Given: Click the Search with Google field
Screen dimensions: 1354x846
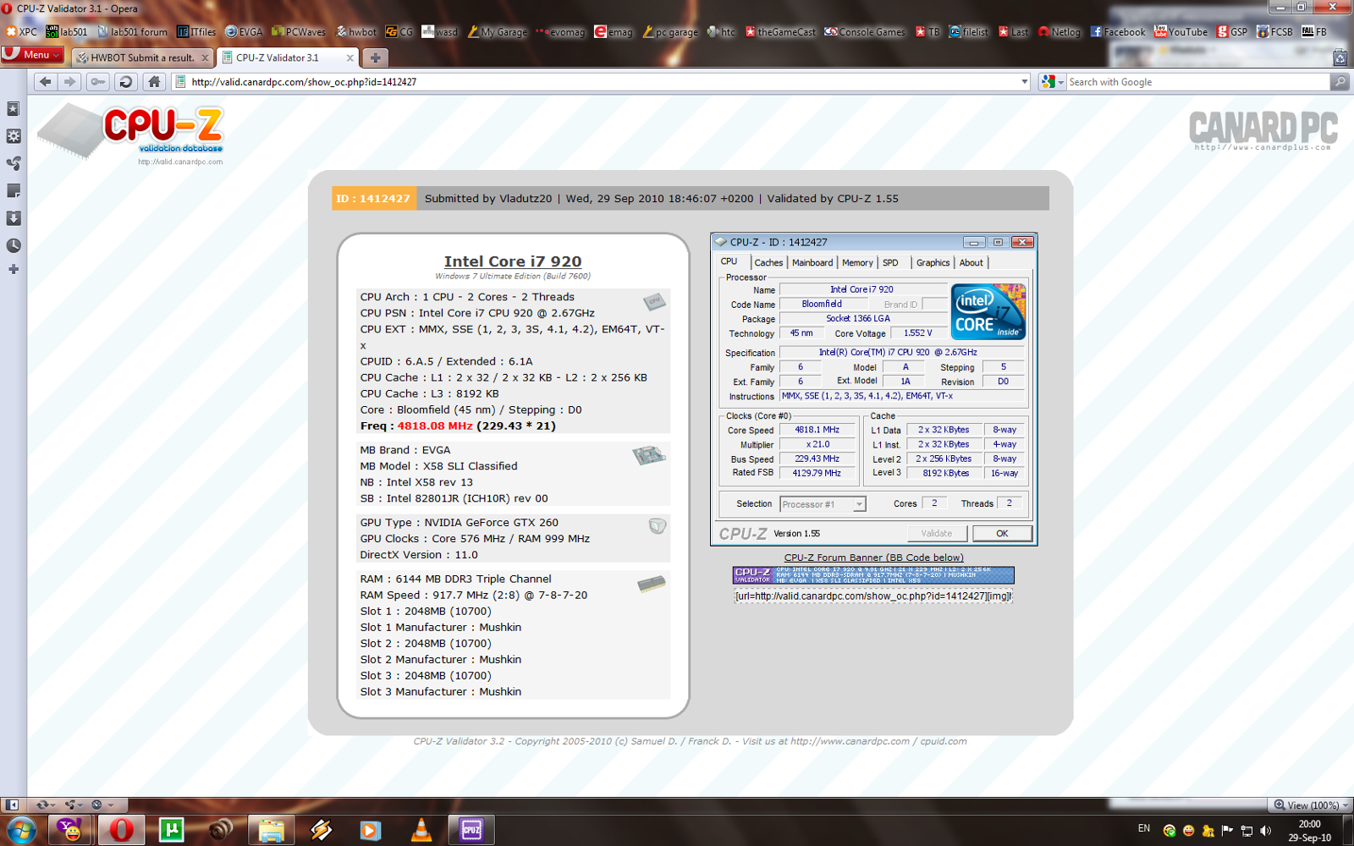Looking at the screenshot, I should pos(1197,82).
